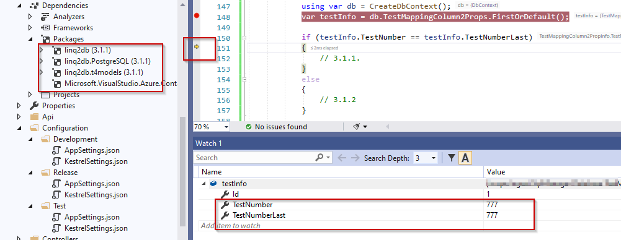621x240 pixels.
Task: Select the linq2db.t4models package icon
Action: pyautogui.click(x=57, y=72)
